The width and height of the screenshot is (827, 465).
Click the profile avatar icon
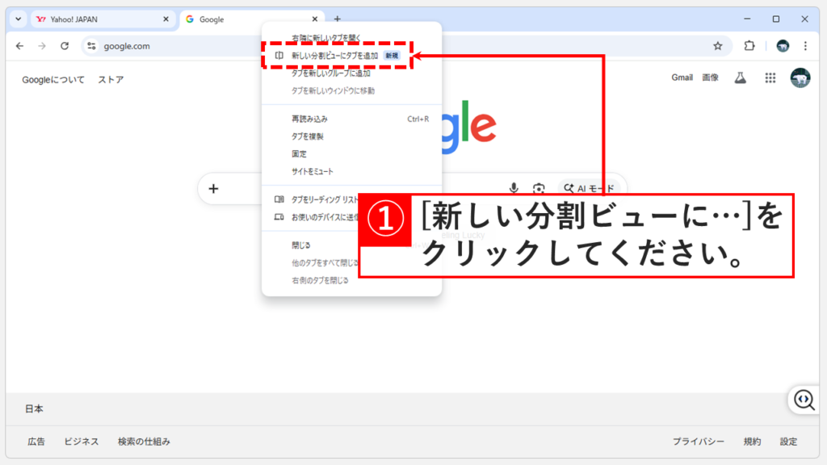coord(783,46)
